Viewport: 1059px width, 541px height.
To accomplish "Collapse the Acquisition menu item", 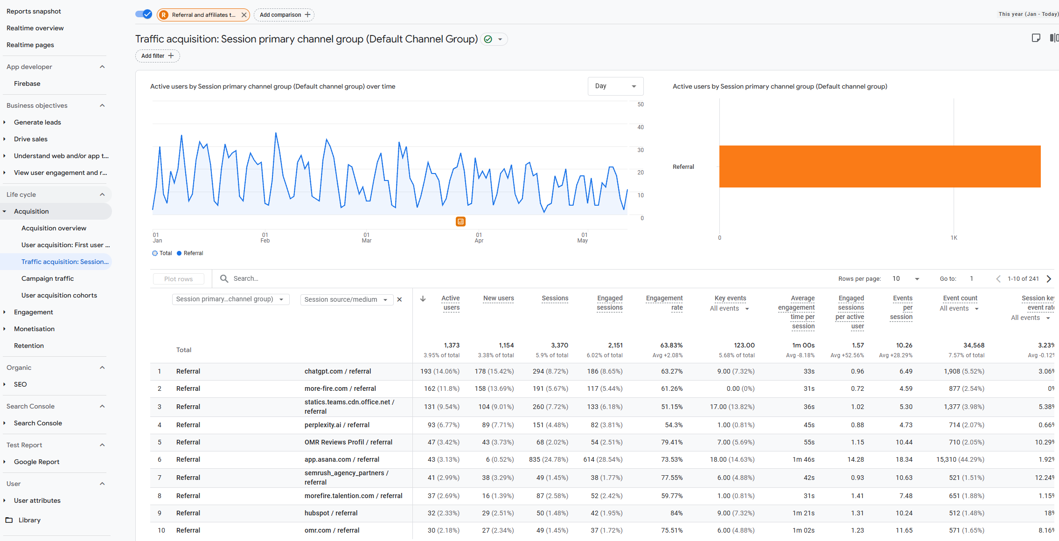I will click(x=4, y=211).
